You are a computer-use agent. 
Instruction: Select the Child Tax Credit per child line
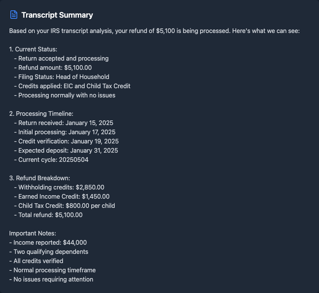coord(67,206)
